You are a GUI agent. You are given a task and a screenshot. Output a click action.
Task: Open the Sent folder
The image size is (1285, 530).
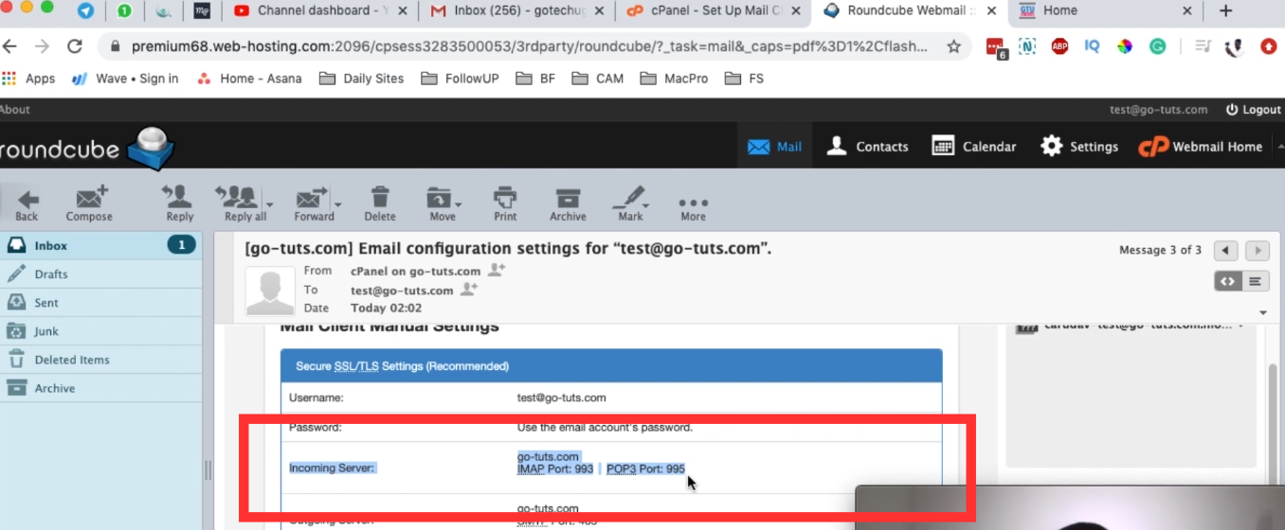100,302
